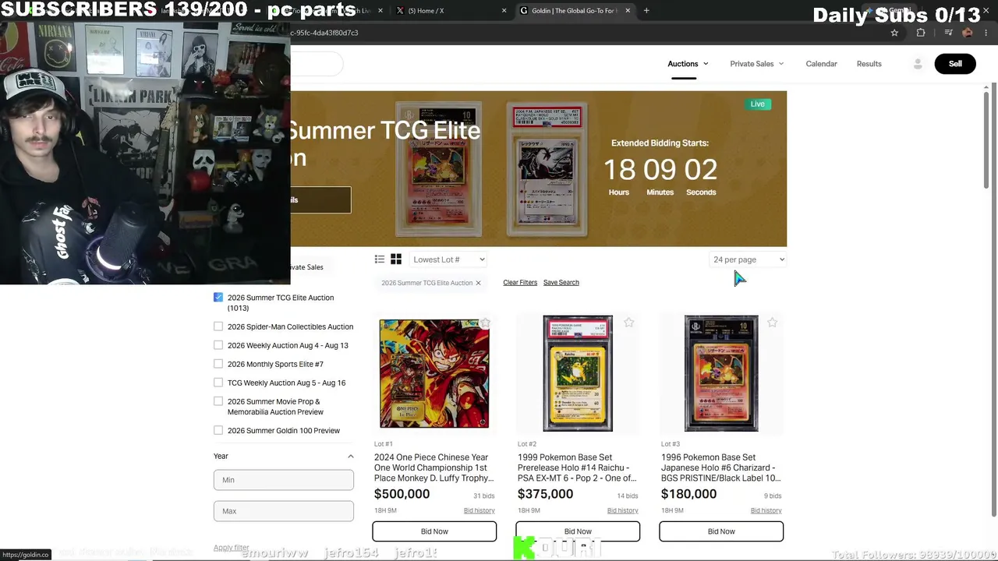Open the 1996 Japanese Charizard lot title

[x=721, y=467]
